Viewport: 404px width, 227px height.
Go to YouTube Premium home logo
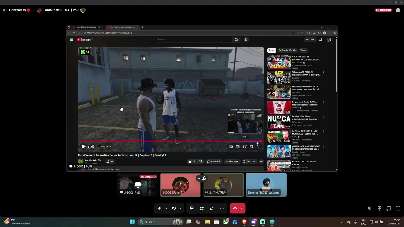84,40
